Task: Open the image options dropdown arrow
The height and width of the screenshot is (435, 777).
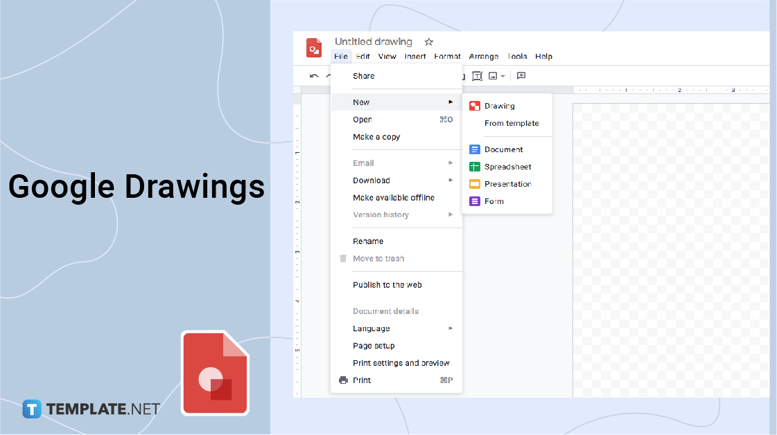Action: click(503, 76)
